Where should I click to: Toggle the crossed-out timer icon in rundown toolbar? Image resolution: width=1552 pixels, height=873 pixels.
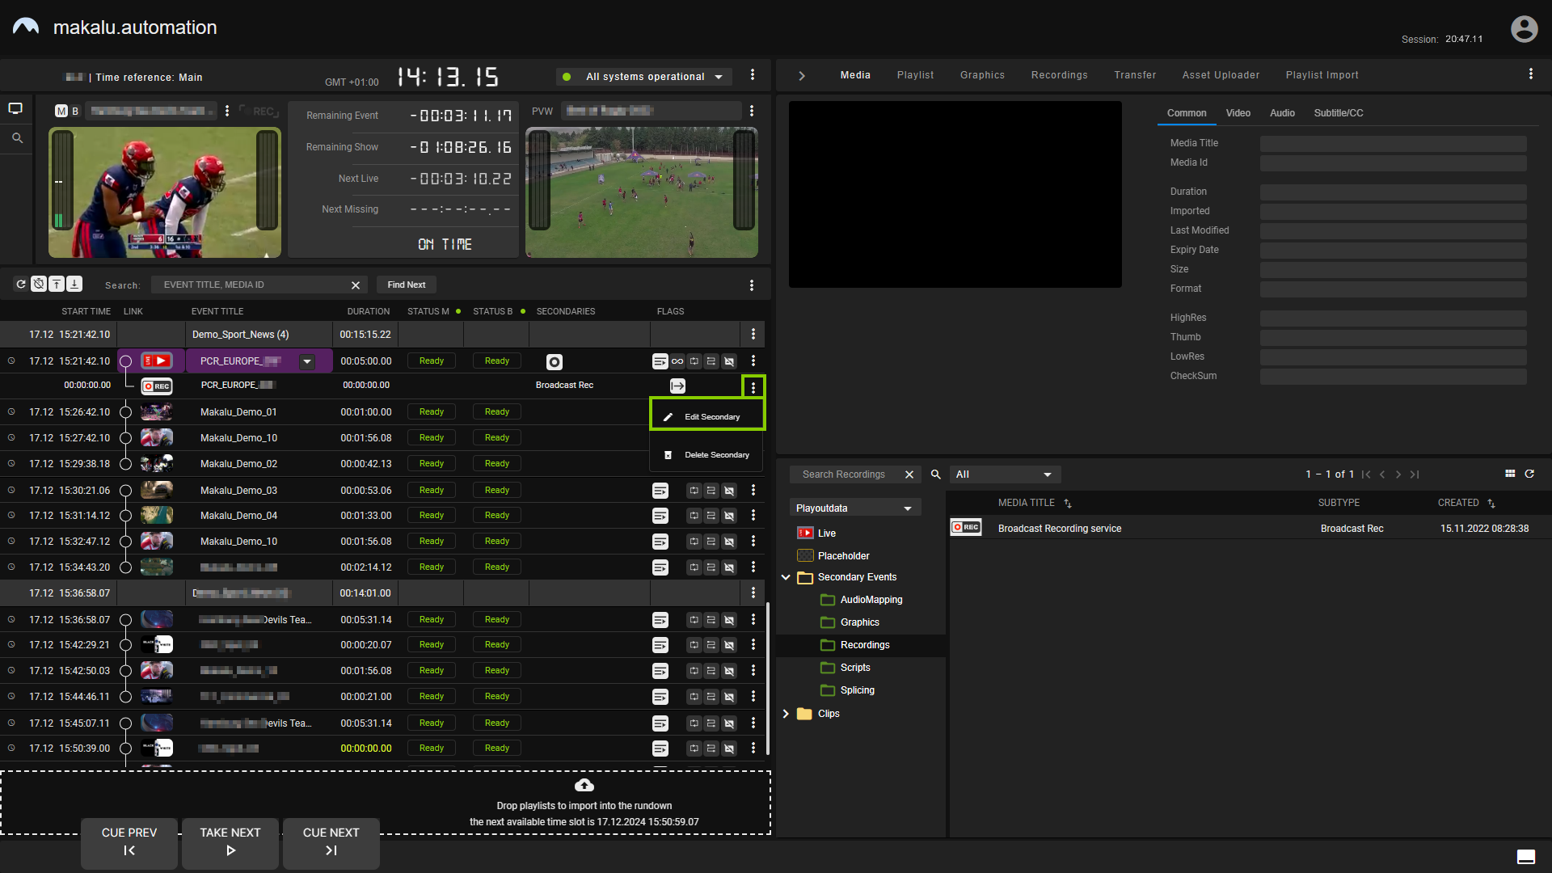pos(39,284)
